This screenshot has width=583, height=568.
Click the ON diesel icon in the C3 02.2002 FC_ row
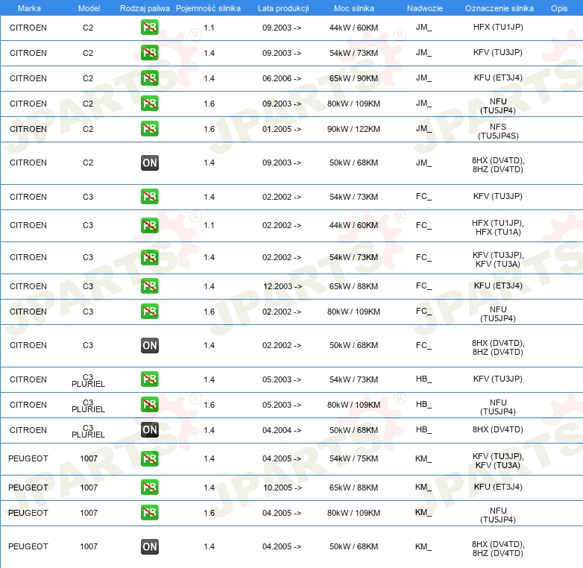pyautogui.click(x=149, y=345)
